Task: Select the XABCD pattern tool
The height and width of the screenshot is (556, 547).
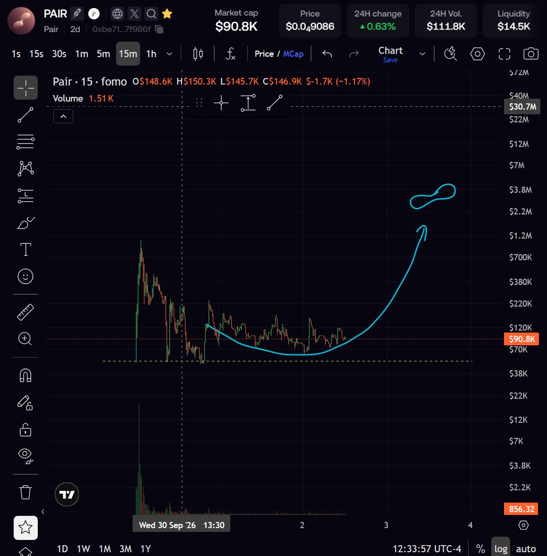Action: (25, 169)
